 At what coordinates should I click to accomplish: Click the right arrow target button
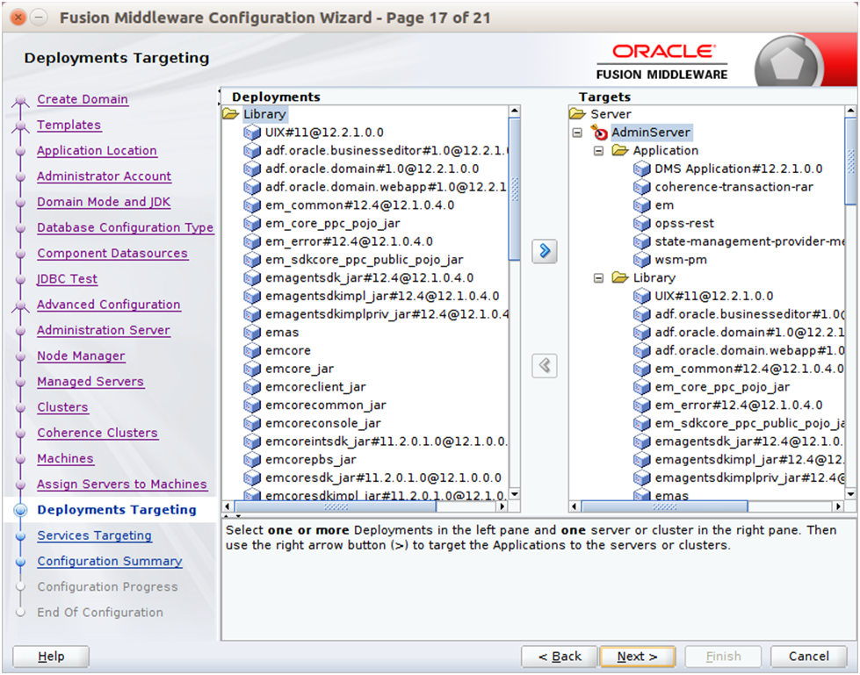pos(544,251)
